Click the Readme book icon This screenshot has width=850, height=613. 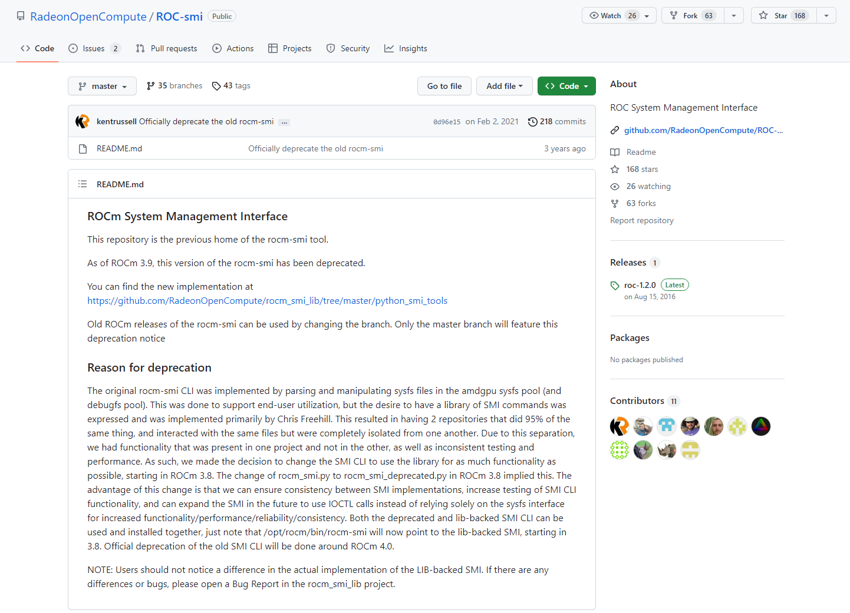[615, 153]
